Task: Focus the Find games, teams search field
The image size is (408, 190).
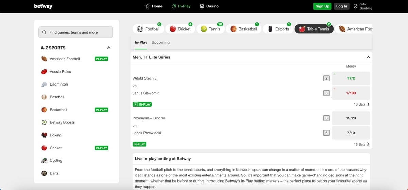Action: [x=75, y=32]
